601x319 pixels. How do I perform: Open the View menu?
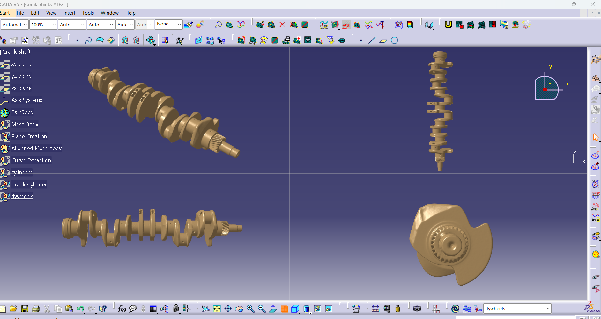pos(51,13)
